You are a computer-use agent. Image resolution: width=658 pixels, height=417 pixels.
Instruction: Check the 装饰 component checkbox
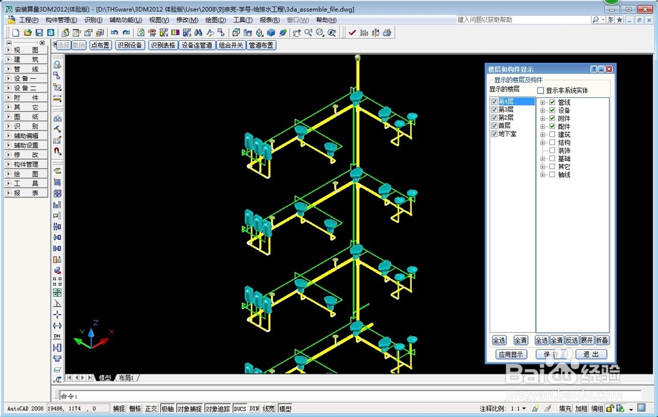point(552,150)
